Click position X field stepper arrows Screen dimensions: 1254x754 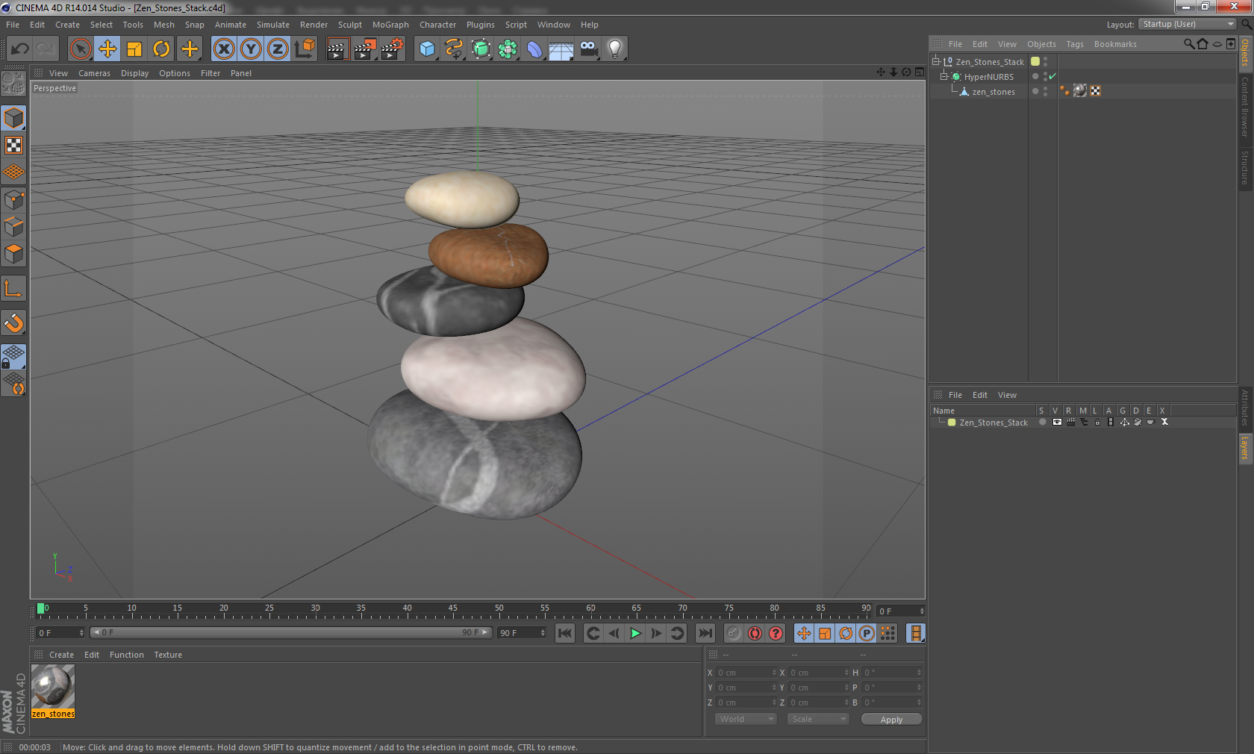[774, 673]
